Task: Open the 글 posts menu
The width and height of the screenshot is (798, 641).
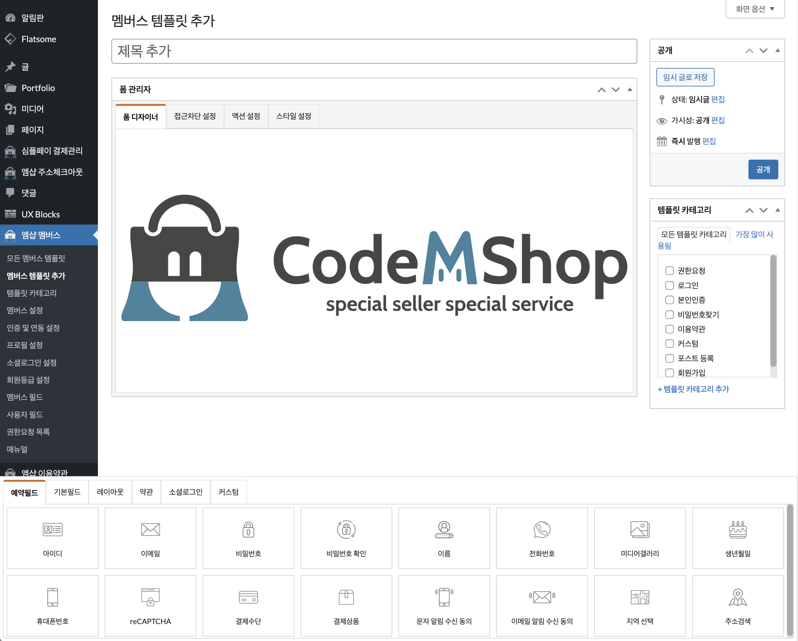Action: pyautogui.click(x=49, y=67)
